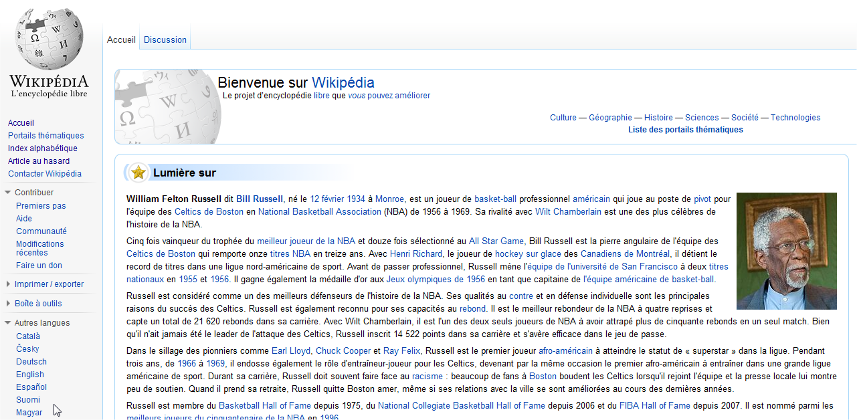Screen dimensions: 857x420
Task: Open Jeux olympiques de 1956 link
Action: [436, 280]
